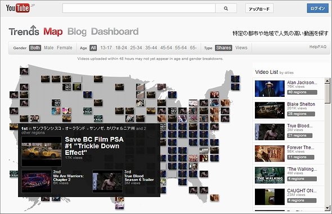Open the Map tab

click(53, 32)
